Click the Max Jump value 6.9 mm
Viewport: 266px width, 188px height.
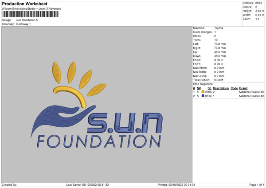[219, 76]
